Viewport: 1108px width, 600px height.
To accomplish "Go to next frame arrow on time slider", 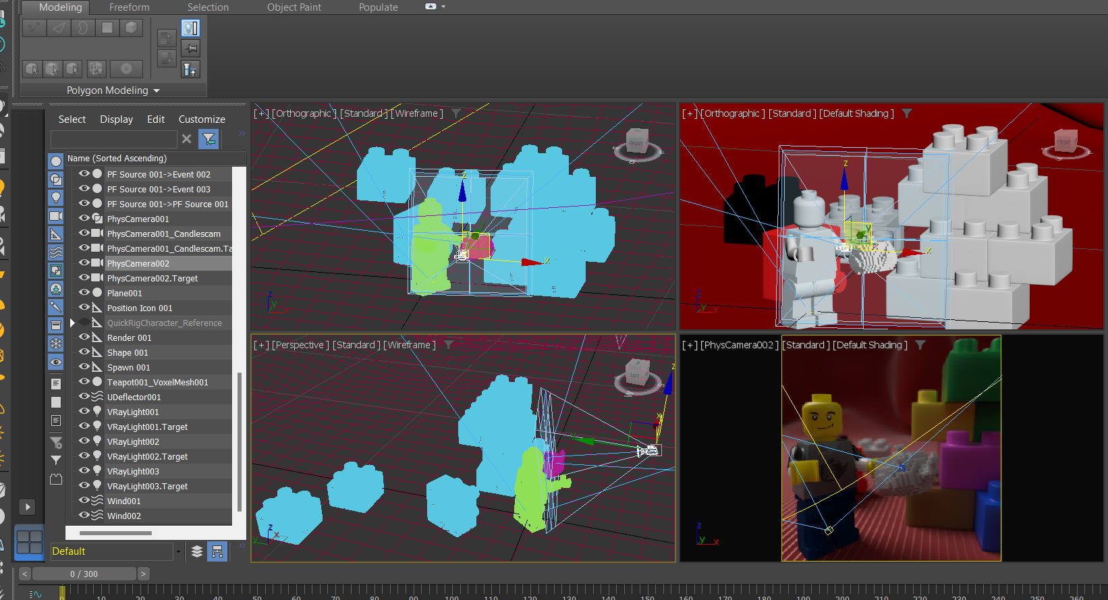I will click(x=143, y=574).
